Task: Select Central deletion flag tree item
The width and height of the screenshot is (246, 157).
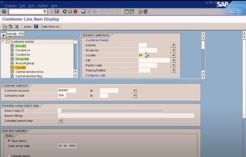Action: pyautogui.click(x=28, y=76)
